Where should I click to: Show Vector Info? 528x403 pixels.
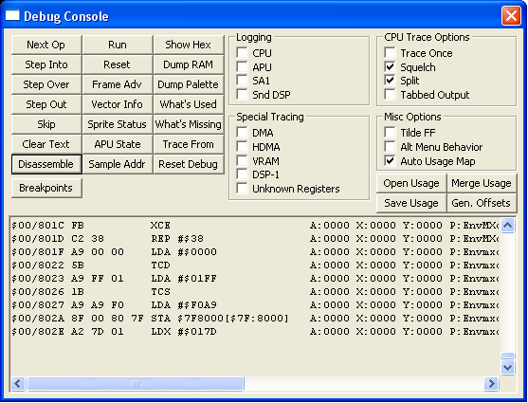pyautogui.click(x=118, y=104)
